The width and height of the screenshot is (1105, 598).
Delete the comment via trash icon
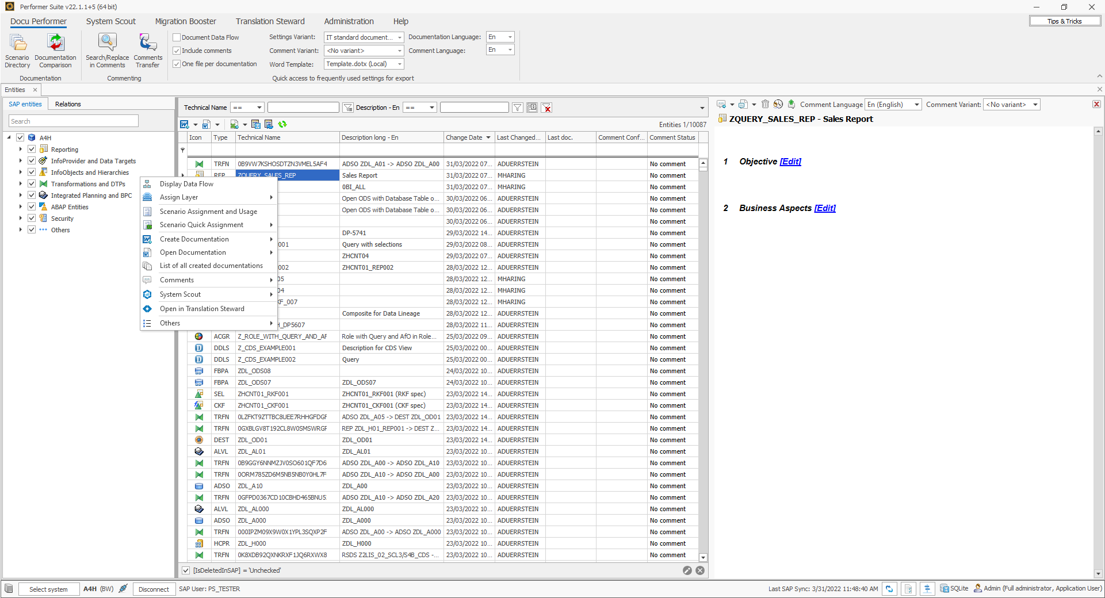[x=765, y=104]
